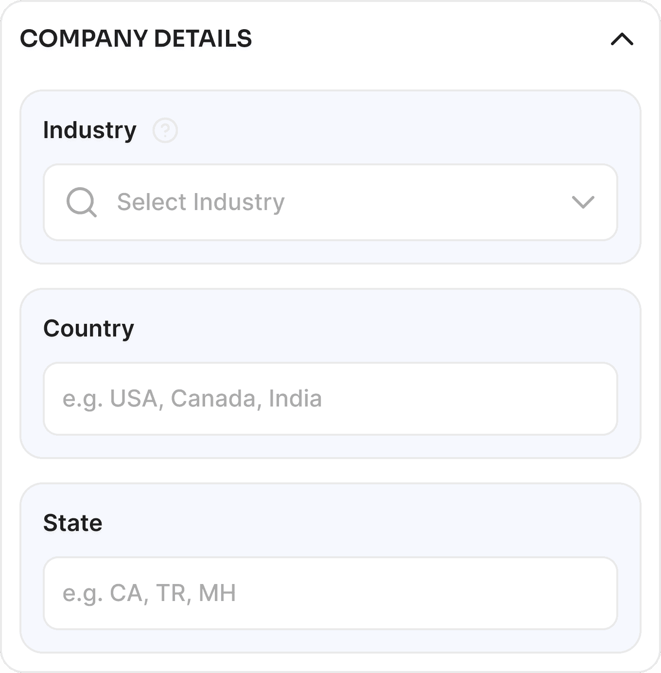
Task: Click the Industry help question mark icon
Action: tap(165, 130)
